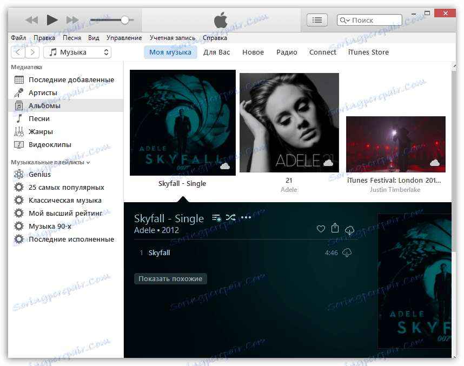Go forward with the right arrow

tap(32, 52)
